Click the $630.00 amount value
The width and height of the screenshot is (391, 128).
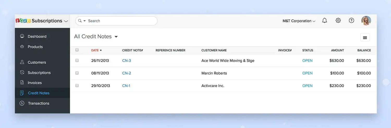337,60
